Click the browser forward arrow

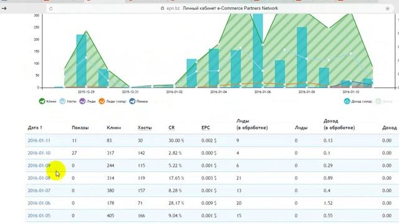click(4, 8)
